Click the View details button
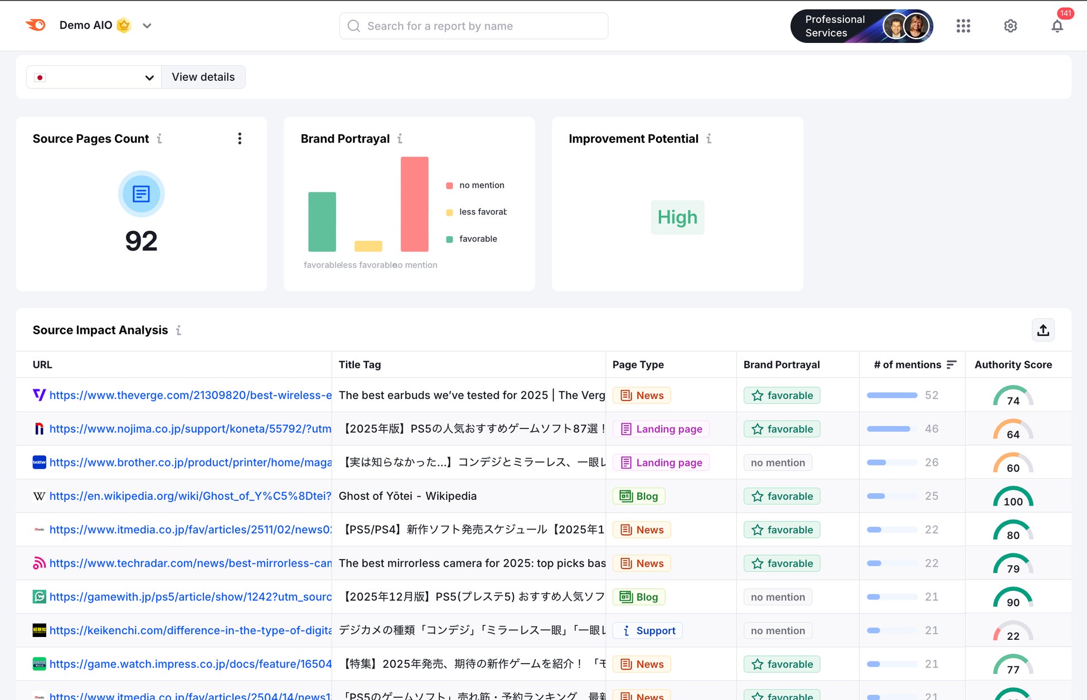 [x=203, y=77]
